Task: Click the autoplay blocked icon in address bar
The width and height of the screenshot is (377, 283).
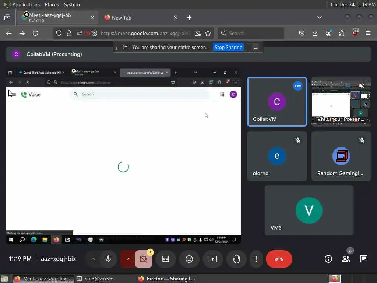Action: pyautogui.click(x=95, y=33)
